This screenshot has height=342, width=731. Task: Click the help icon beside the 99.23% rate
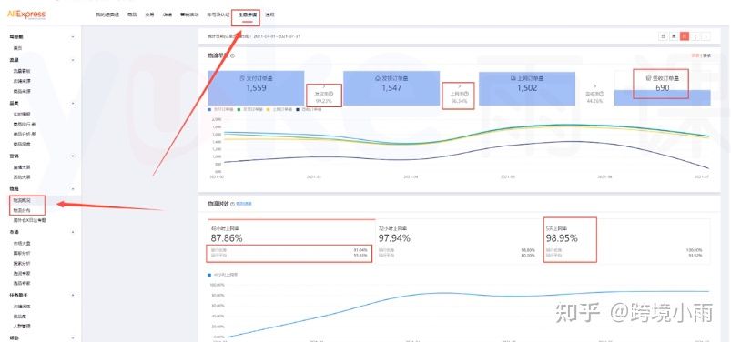tap(331, 94)
